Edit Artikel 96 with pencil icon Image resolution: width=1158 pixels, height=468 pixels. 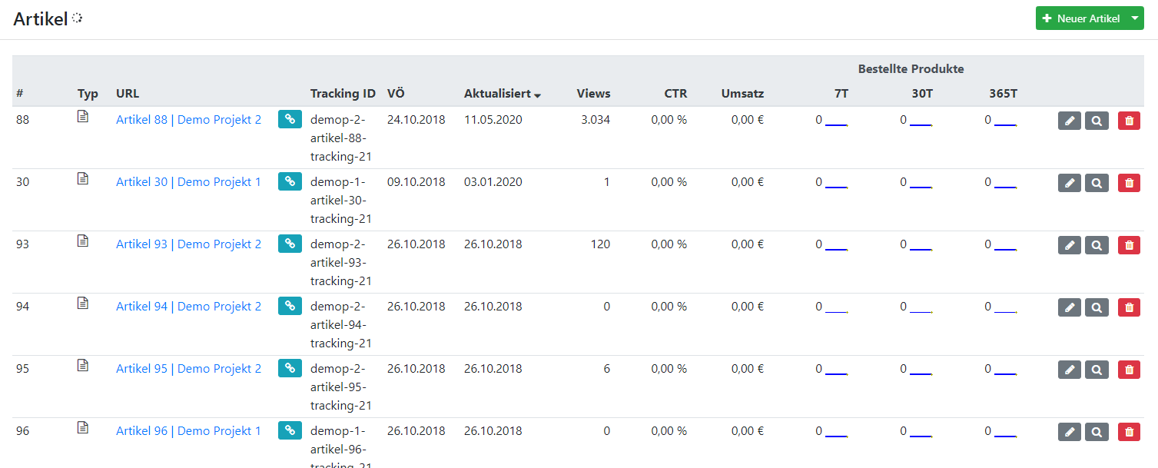pyautogui.click(x=1070, y=432)
